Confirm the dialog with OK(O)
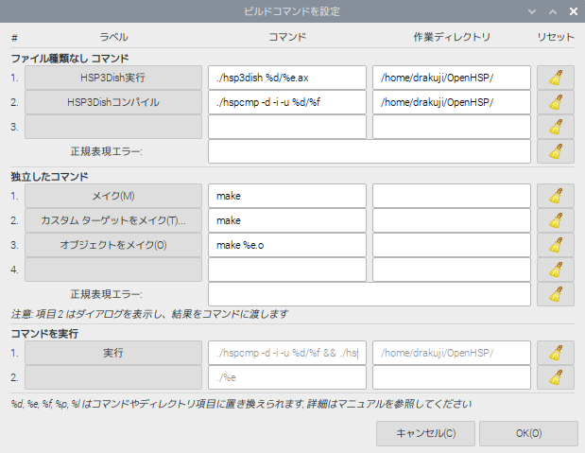The height and width of the screenshot is (453, 585). [528, 433]
